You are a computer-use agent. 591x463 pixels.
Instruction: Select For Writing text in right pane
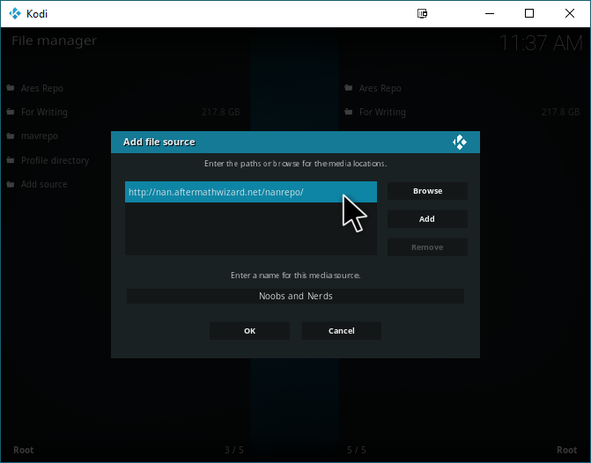point(382,113)
